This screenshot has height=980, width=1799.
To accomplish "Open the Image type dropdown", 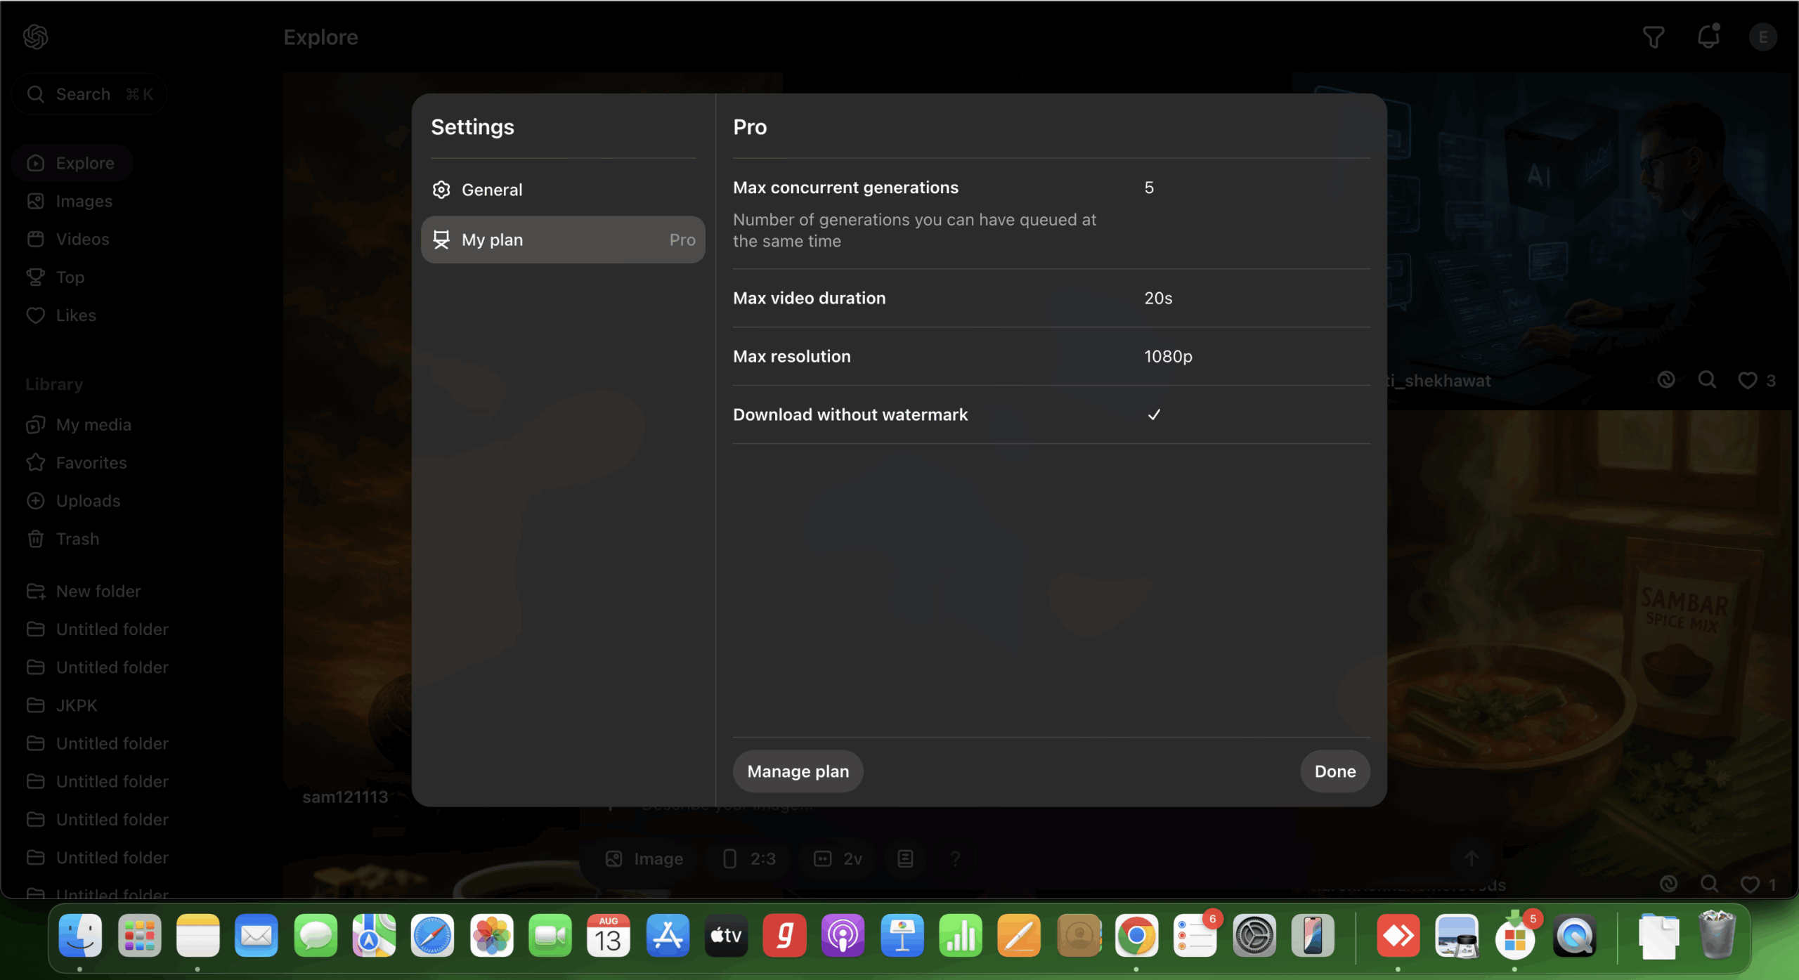I will [644, 858].
